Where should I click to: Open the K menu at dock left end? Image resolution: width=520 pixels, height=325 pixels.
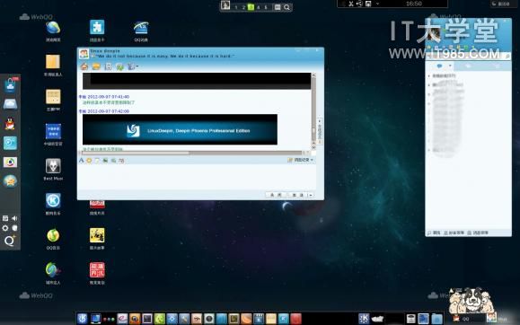click(x=83, y=319)
